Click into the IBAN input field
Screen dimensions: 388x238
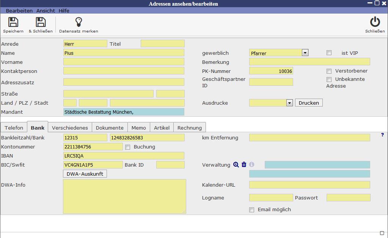(124, 156)
